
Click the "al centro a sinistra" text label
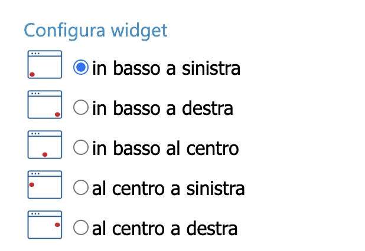click(168, 189)
